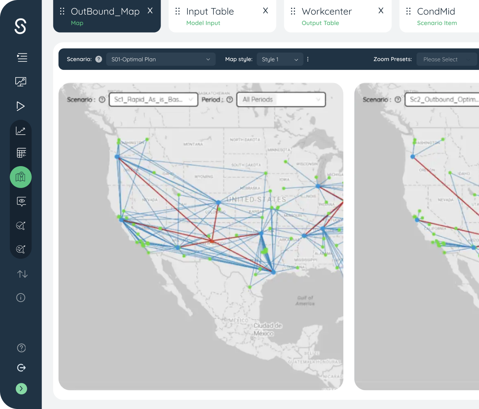Screen dimensions: 479x409
Task: Open the indented list menu icon in sidebar
Action: (22, 58)
